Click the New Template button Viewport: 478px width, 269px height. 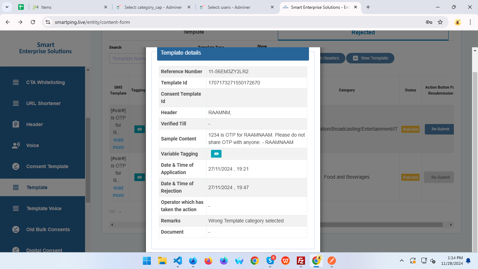pos(370,58)
